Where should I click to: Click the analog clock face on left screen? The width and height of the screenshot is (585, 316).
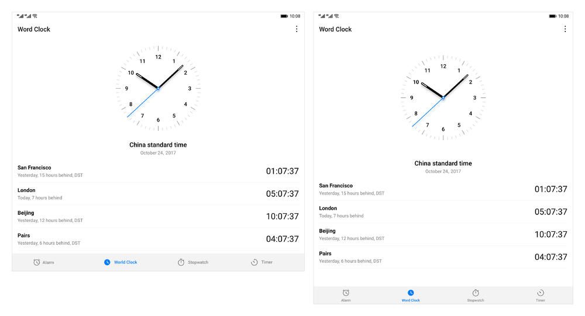(158, 88)
